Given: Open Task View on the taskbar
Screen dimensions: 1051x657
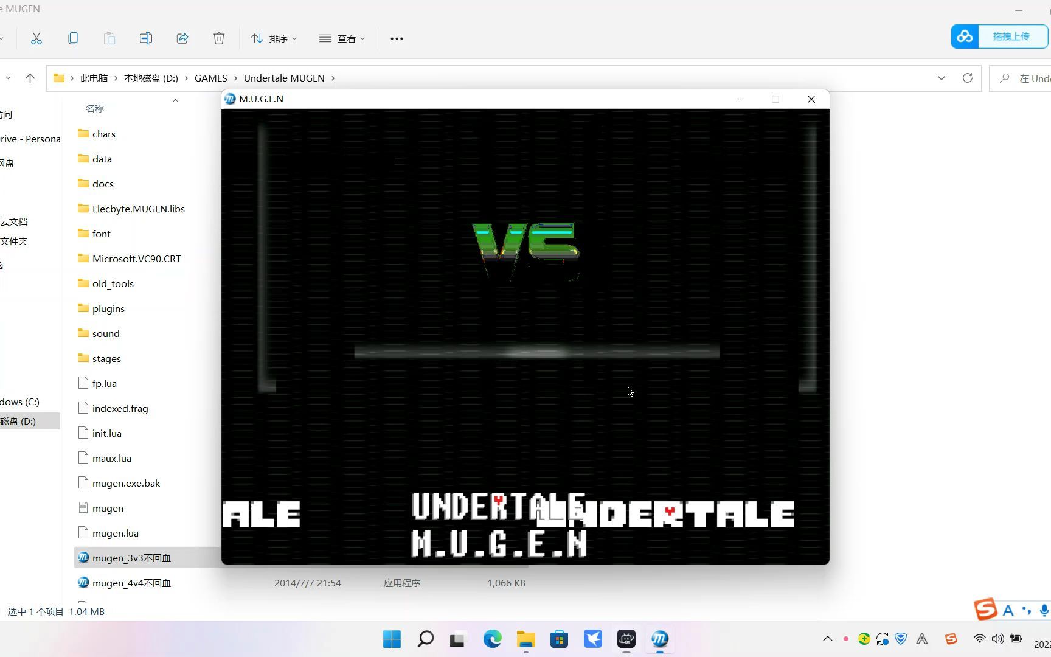Looking at the screenshot, I should click(x=457, y=639).
